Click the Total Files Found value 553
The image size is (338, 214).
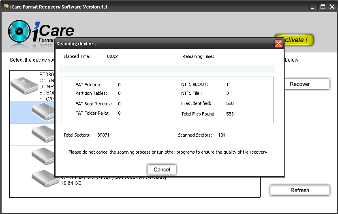tap(230, 114)
